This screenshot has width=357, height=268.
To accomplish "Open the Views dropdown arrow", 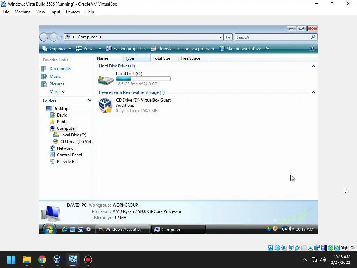I will 100,49.
